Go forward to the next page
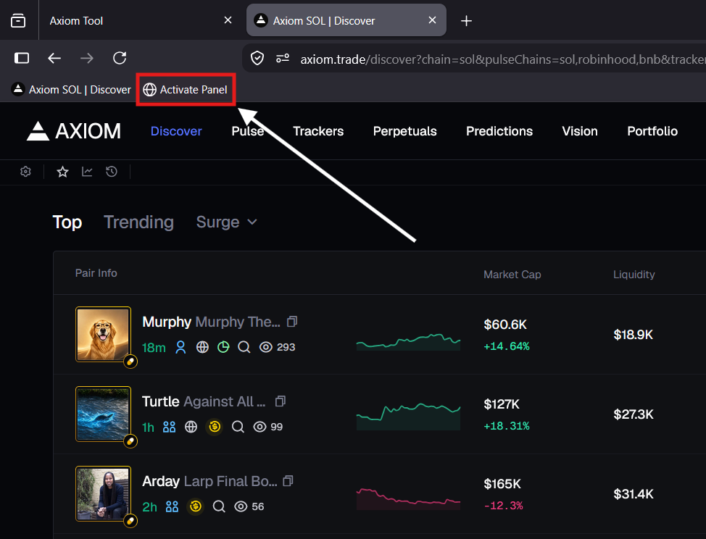 click(x=87, y=58)
